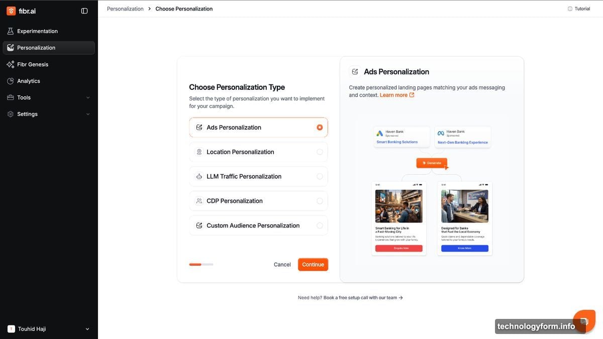Open Personalization in the sidebar
The height and width of the screenshot is (339, 603).
click(x=49, y=48)
